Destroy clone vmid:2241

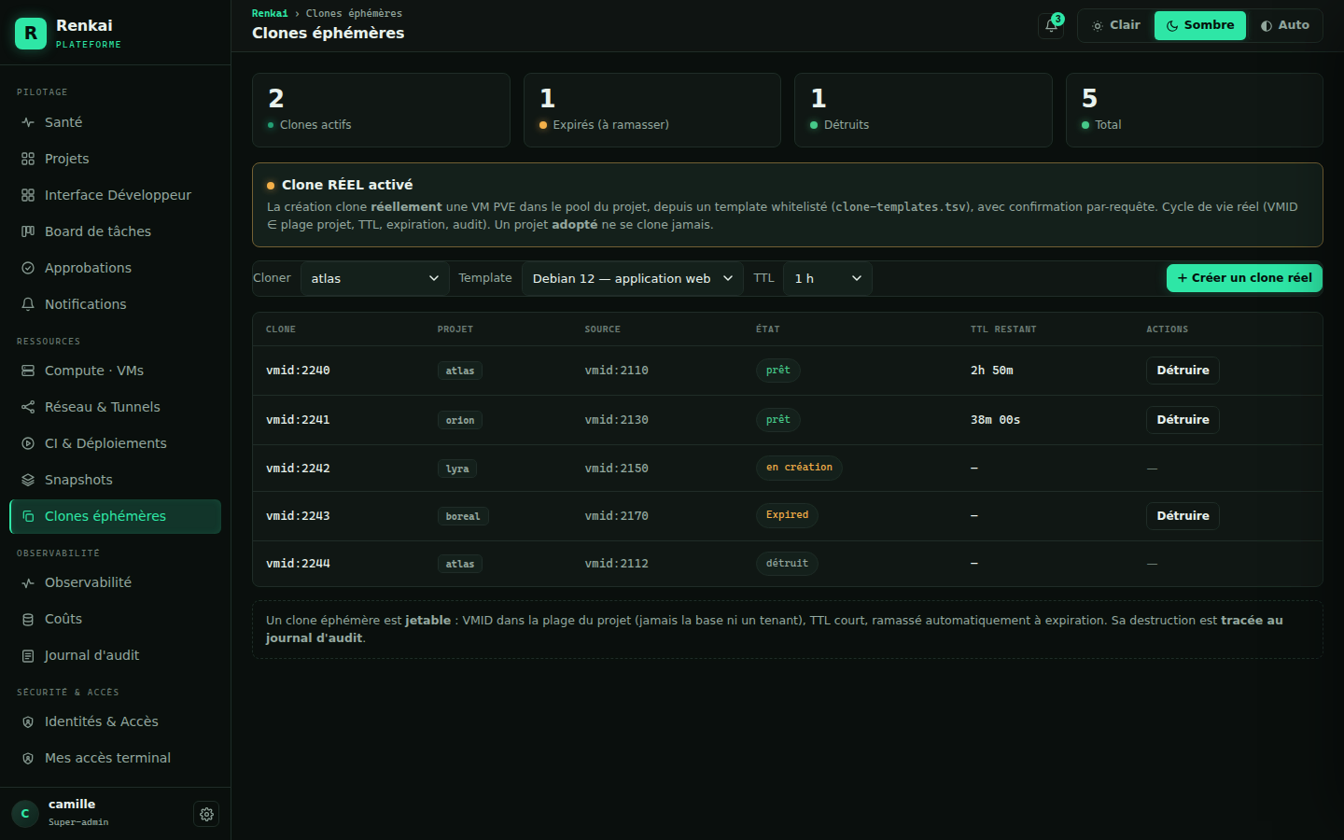1183,420
